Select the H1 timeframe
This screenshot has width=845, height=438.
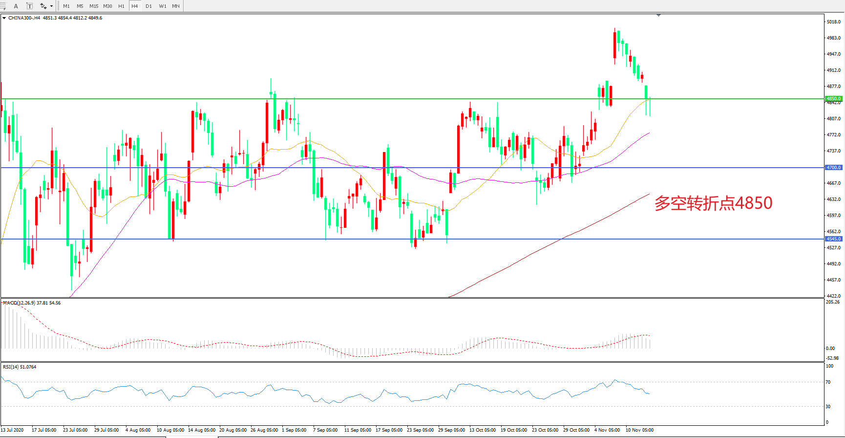pos(121,6)
